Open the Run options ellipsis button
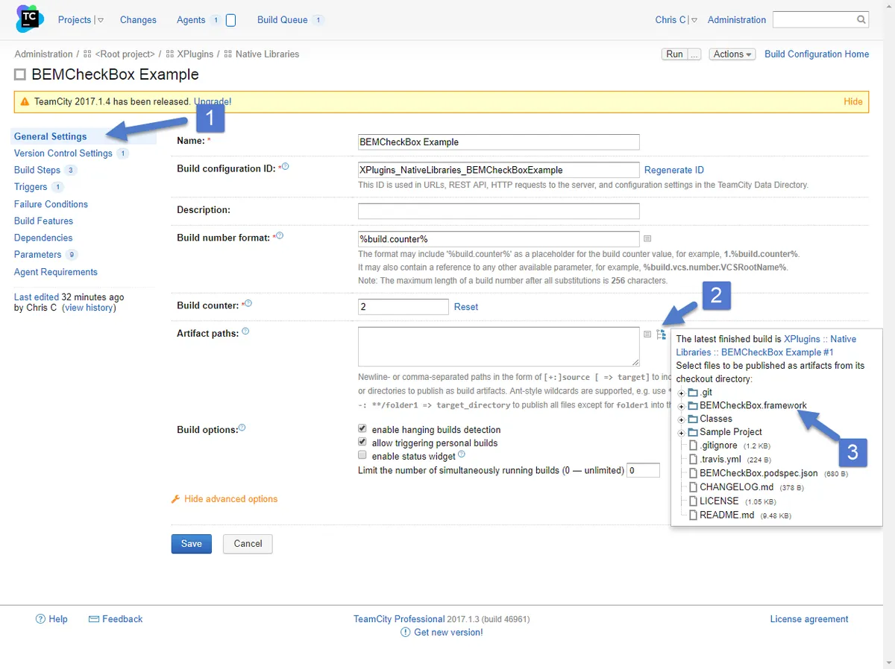Viewport: 895px width, 669px height. (x=694, y=54)
